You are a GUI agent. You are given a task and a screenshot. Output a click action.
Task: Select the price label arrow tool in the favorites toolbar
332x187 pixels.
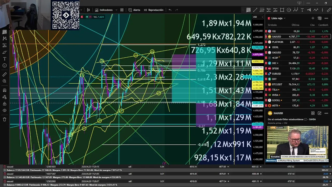tap(309, 10)
